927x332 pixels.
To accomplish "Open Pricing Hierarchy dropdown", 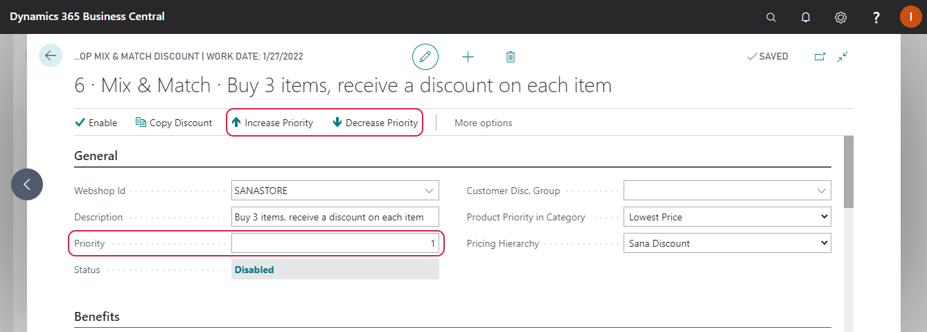I will coord(727,243).
